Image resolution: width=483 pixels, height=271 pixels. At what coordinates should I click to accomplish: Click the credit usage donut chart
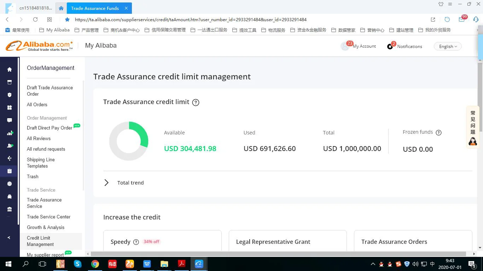click(129, 141)
